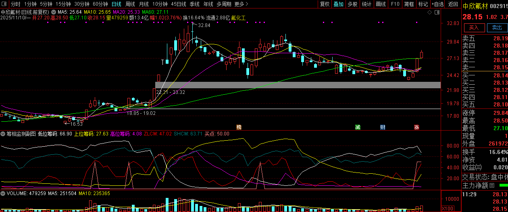Click the 16.53 low price label
Screen dimensions: 508x212
77,124
